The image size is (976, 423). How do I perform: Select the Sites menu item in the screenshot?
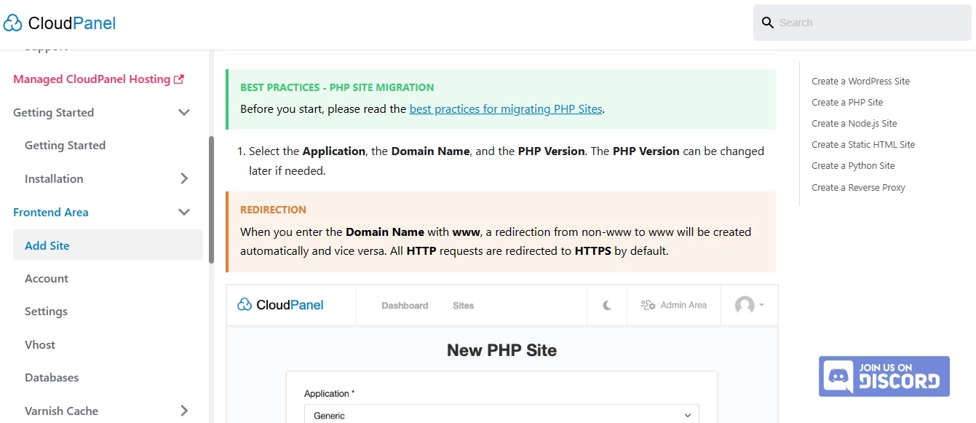point(463,305)
